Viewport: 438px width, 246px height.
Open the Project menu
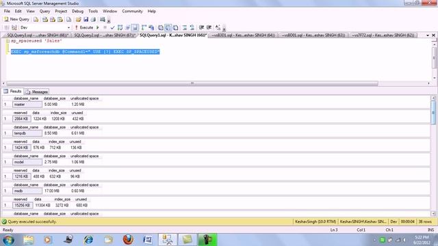click(x=61, y=11)
